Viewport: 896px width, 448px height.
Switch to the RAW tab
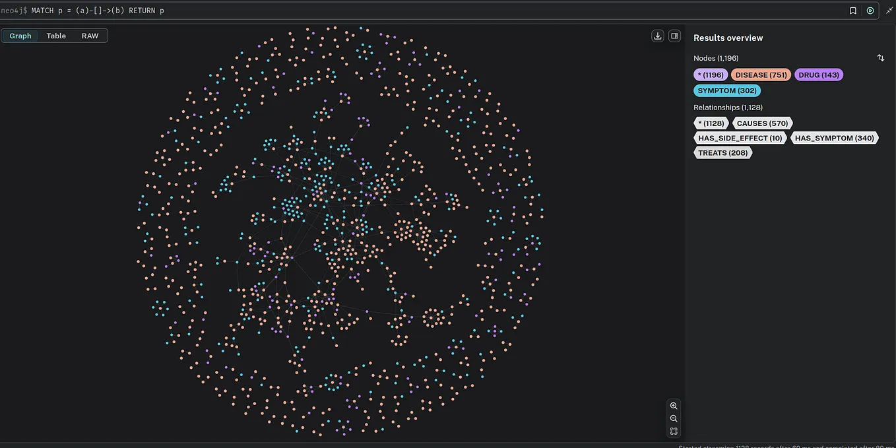coord(90,36)
